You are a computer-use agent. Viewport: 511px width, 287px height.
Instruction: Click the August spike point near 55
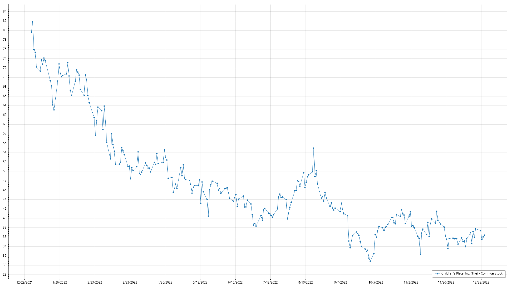tap(314, 148)
